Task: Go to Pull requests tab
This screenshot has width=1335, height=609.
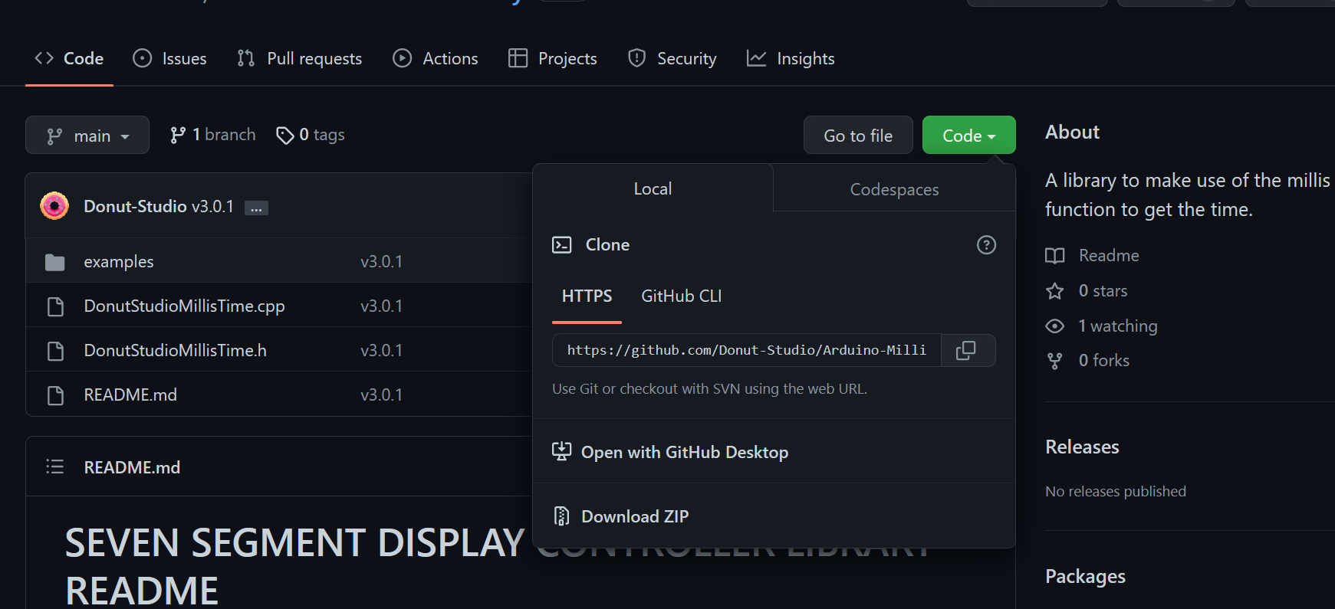Action: click(x=300, y=58)
